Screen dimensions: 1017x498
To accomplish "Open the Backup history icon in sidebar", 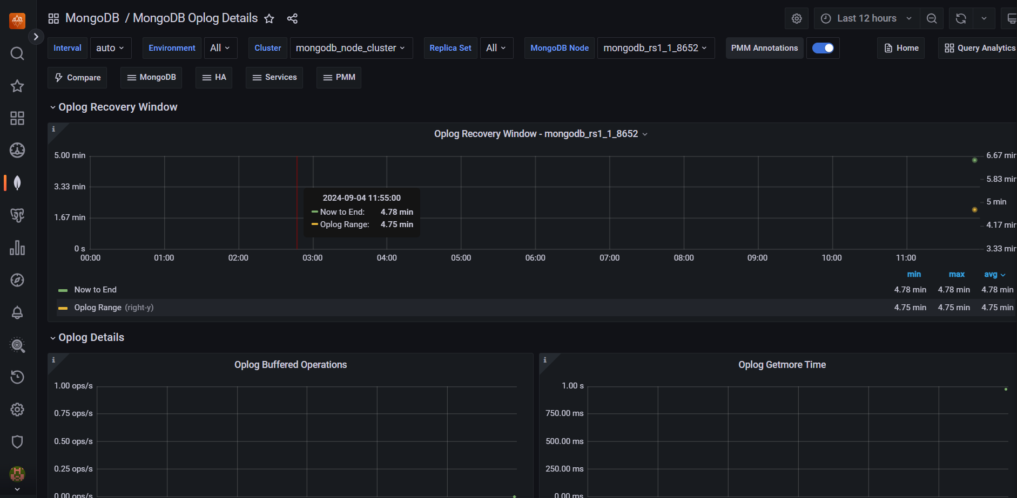I will pyautogui.click(x=17, y=377).
